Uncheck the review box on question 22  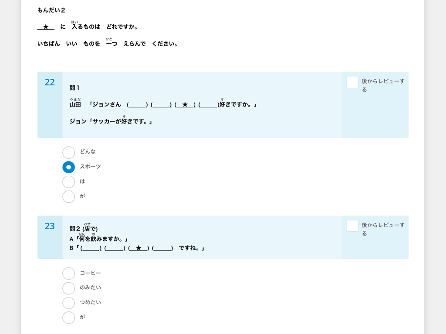[x=351, y=83]
